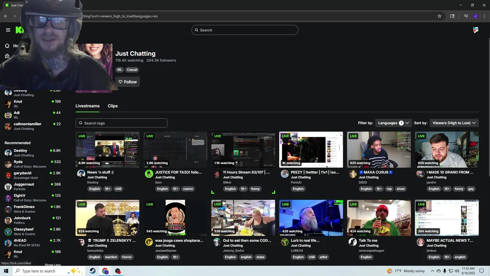This screenshot has height=276, width=490.
Task: Open Ryda Warzone in Recommended sidebar
Action: 32,164
